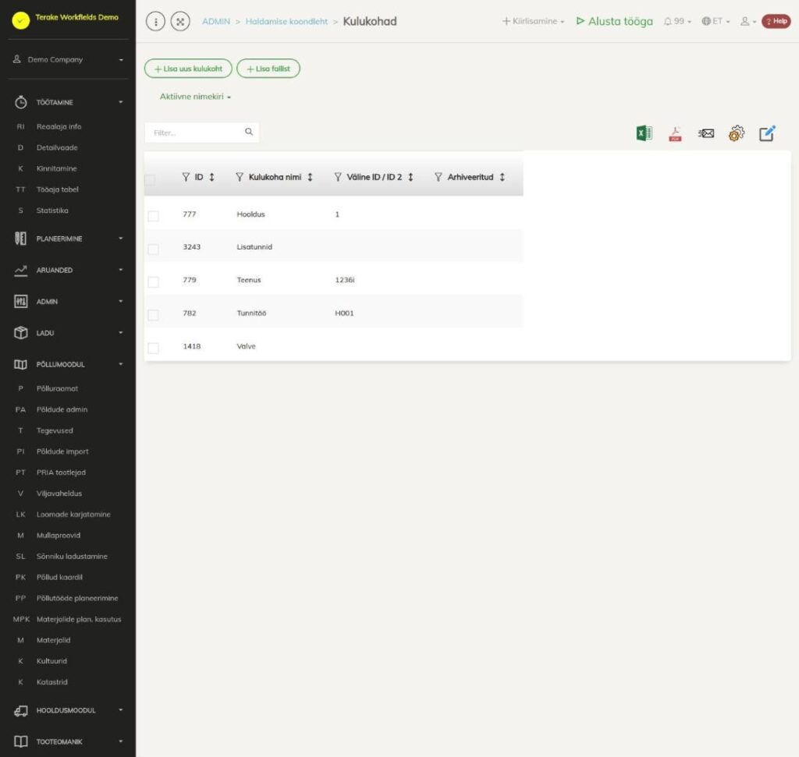Filter the Väline ID / ID 2 column
The width and height of the screenshot is (799, 757).
pyautogui.click(x=338, y=177)
